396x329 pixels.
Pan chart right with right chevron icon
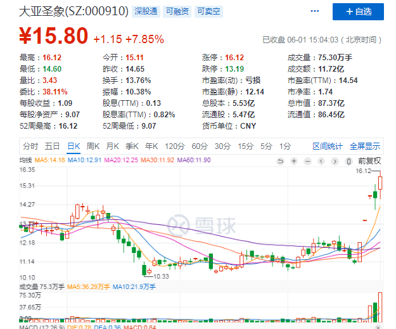(x=335, y=161)
